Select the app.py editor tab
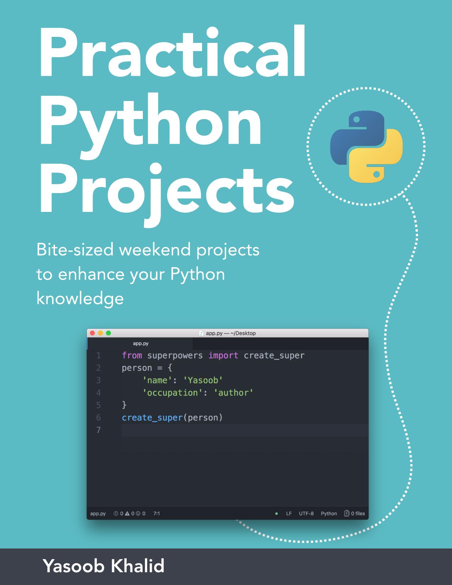 (x=140, y=343)
